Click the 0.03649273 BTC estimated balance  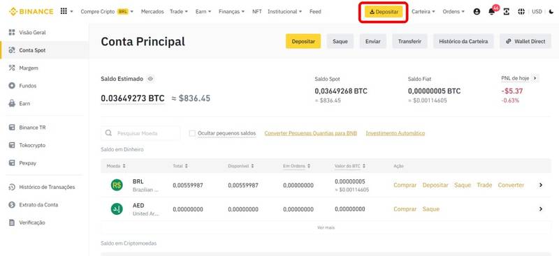(x=133, y=98)
